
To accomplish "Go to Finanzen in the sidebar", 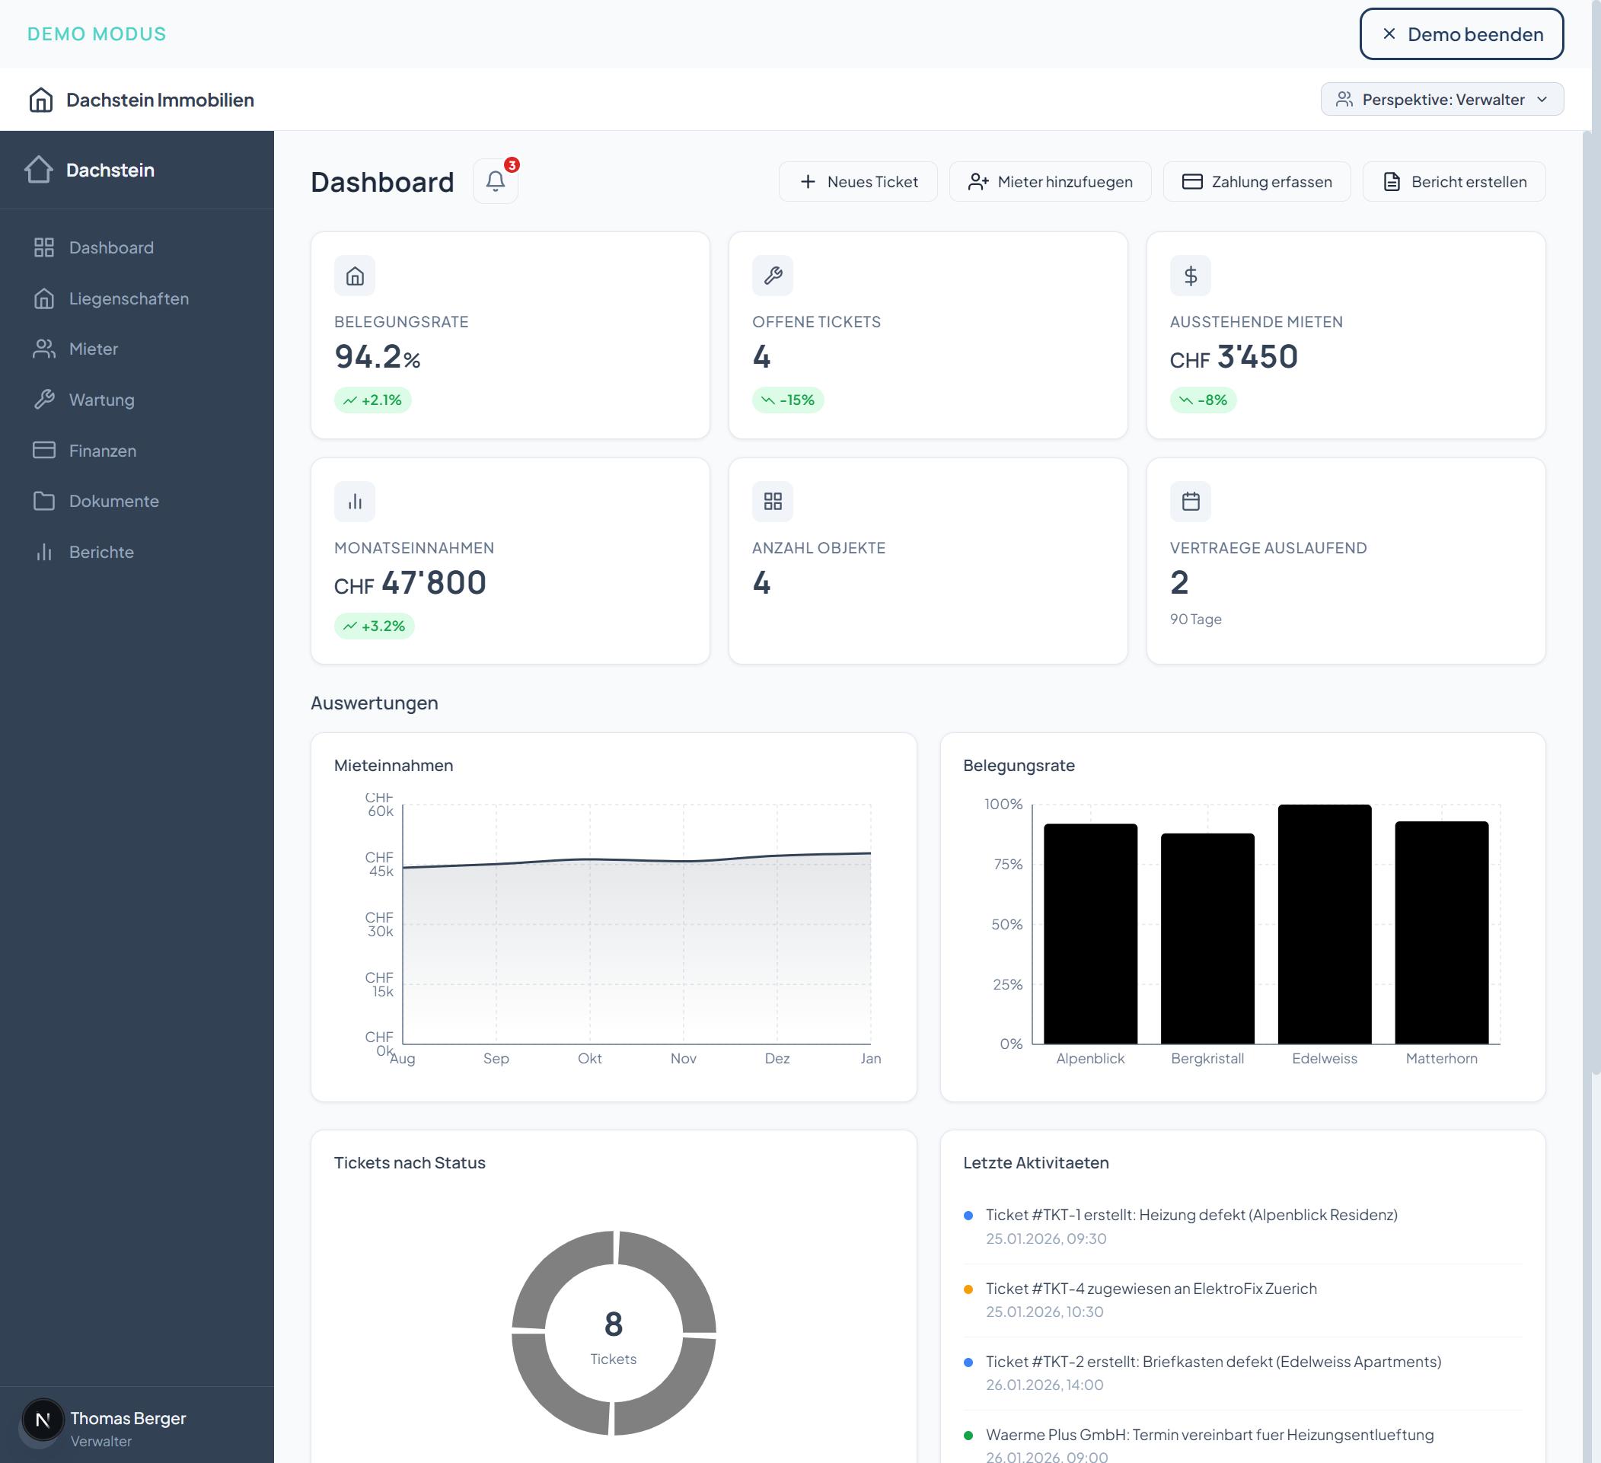I will [x=103, y=451].
